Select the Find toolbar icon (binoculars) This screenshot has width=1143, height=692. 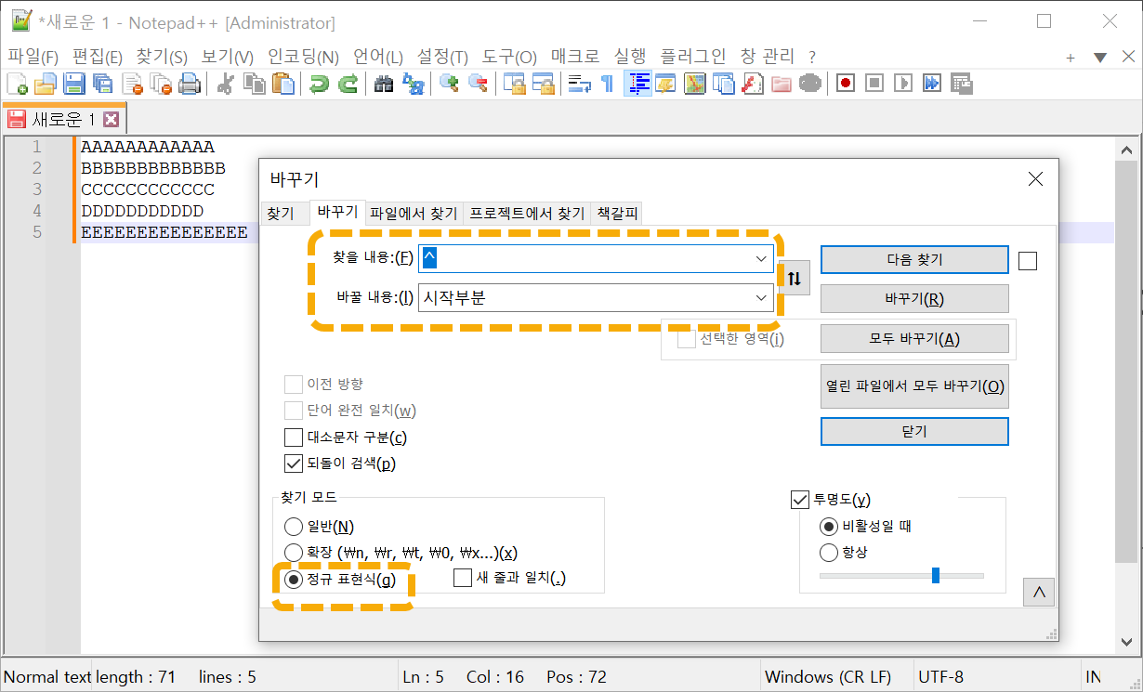tap(385, 83)
